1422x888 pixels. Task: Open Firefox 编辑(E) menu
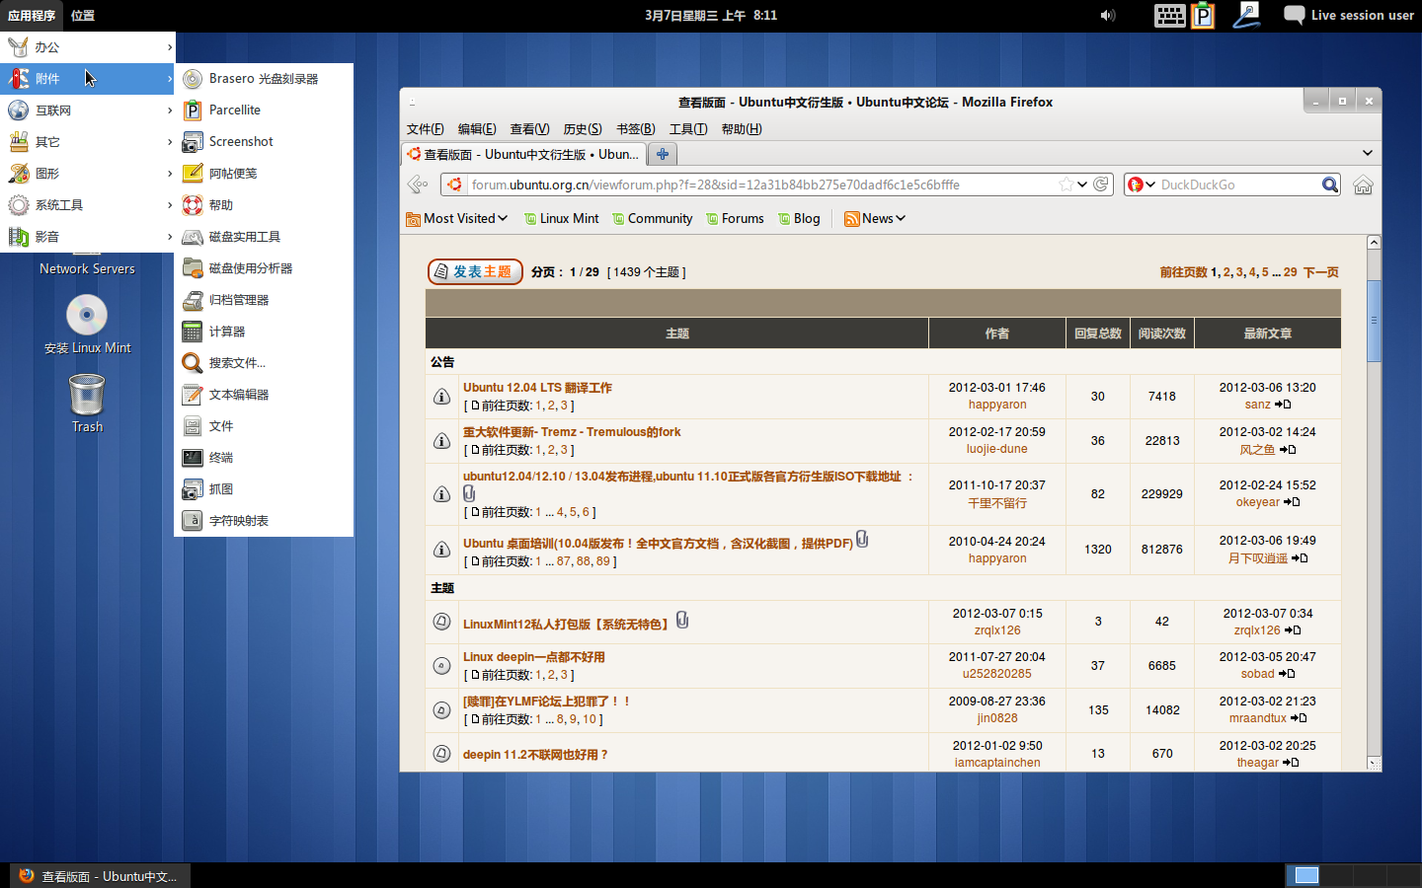[477, 129]
